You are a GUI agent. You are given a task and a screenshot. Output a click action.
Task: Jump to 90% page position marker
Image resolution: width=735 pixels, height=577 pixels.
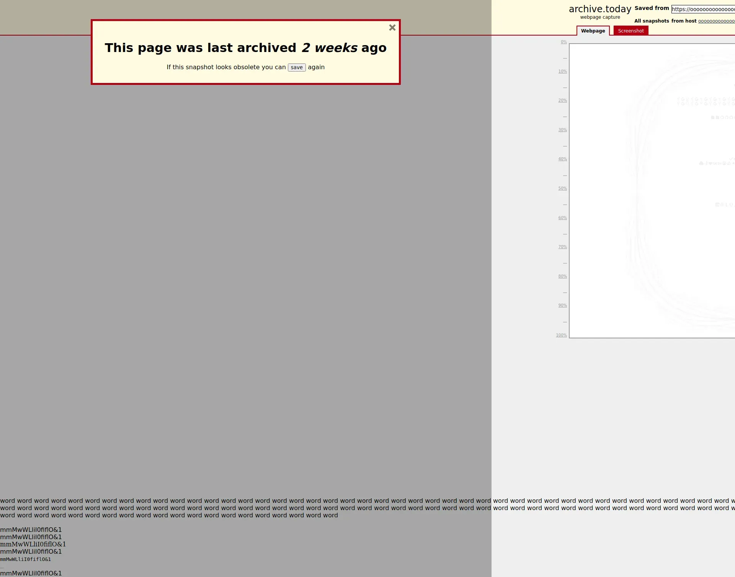coord(562,306)
